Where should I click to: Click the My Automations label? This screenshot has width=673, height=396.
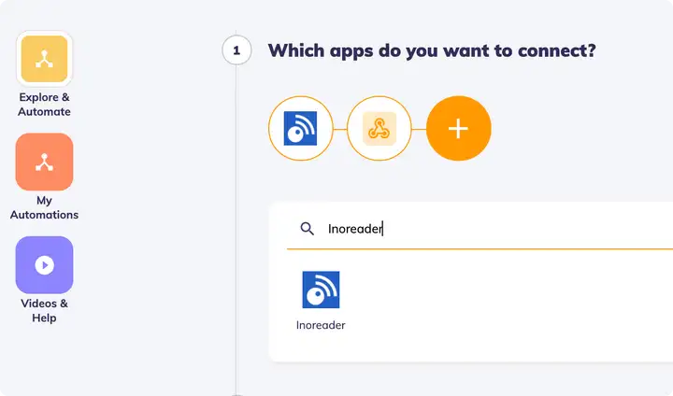pyautogui.click(x=44, y=207)
